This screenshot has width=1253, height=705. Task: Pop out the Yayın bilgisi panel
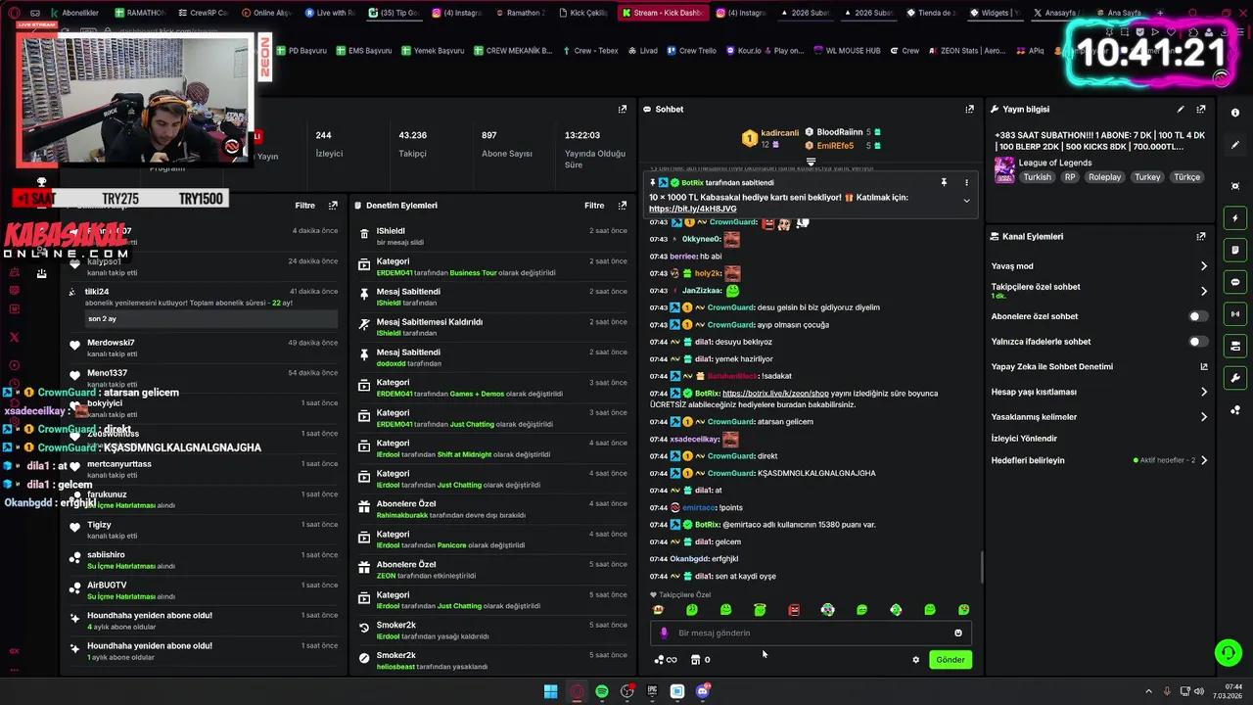pos(1201,110)
